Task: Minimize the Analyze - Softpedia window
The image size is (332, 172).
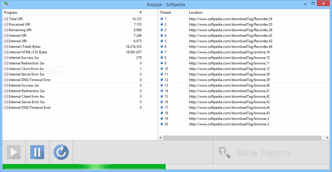Action: click(x=305, y=3)
